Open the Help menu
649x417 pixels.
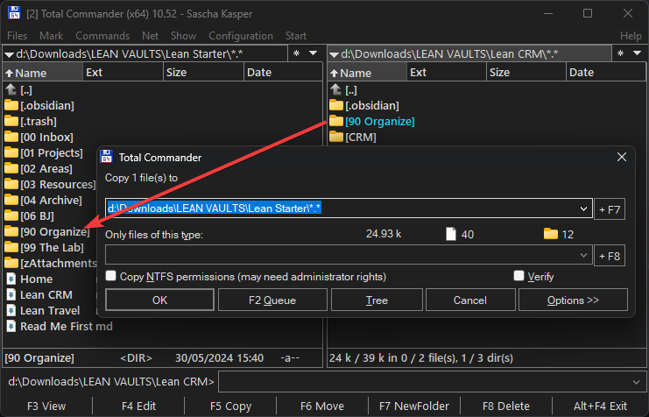pos(631,36)
